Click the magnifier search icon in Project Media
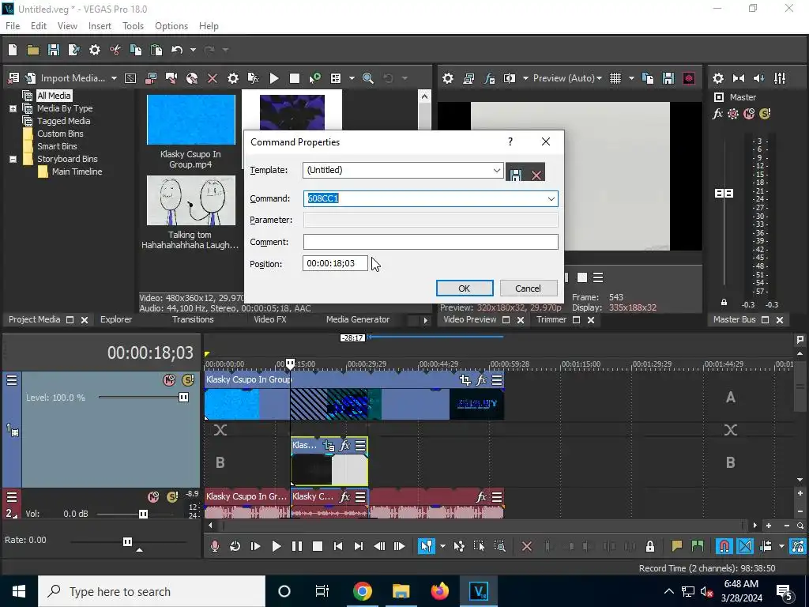Image resolution: width=809 pixels, height=607 pixels. click(368, 78)
